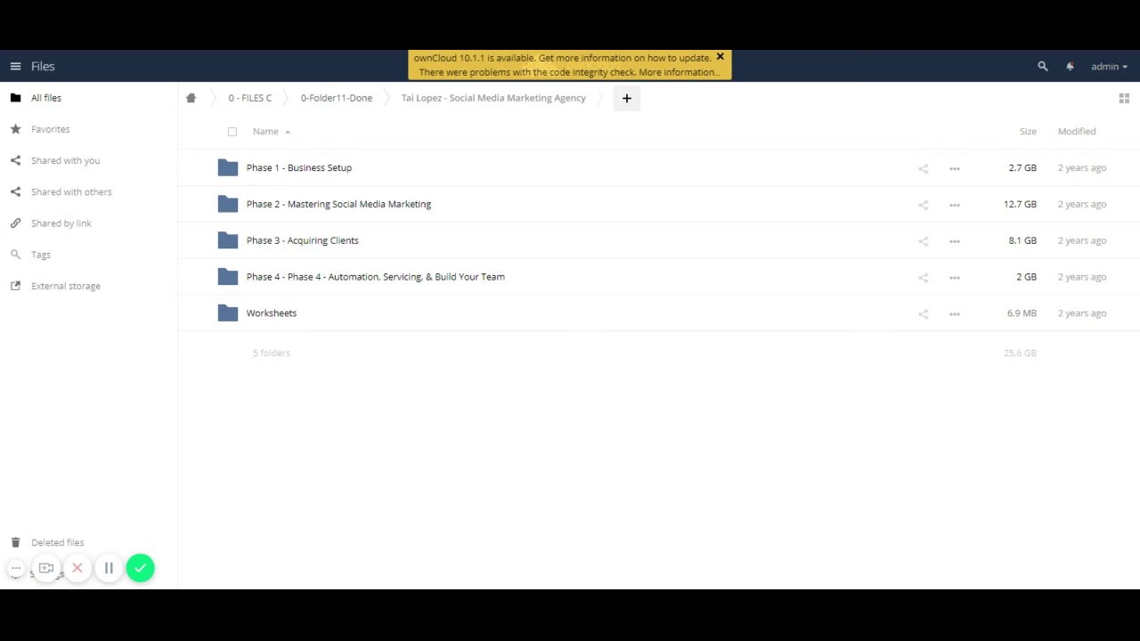Open Phase 4 - Automation, Servicing folder
1140x641 pixels.
pos(376,277)
